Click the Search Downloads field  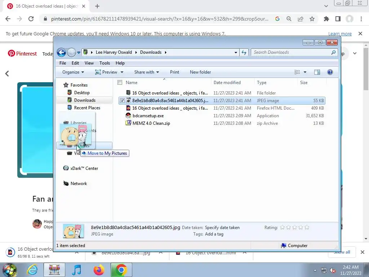coord(294,52)
